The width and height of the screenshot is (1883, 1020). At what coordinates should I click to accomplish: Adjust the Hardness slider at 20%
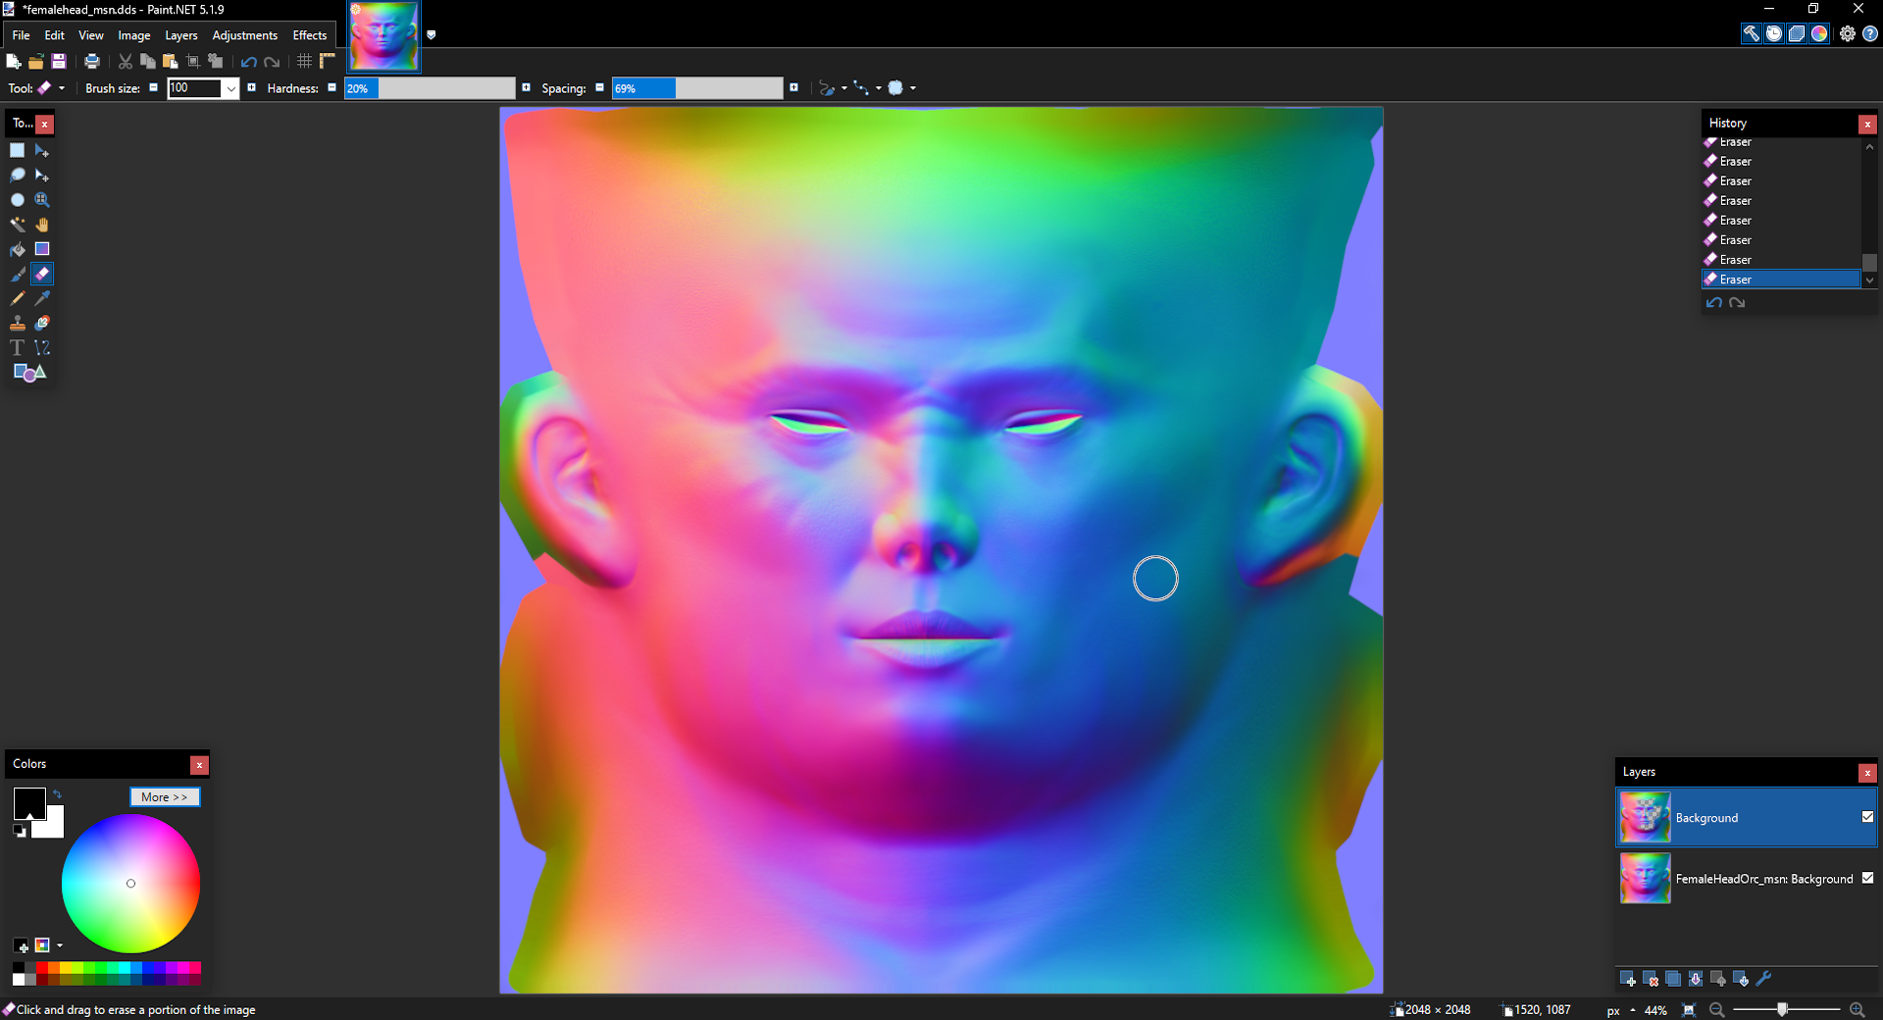tap(430, 88)
